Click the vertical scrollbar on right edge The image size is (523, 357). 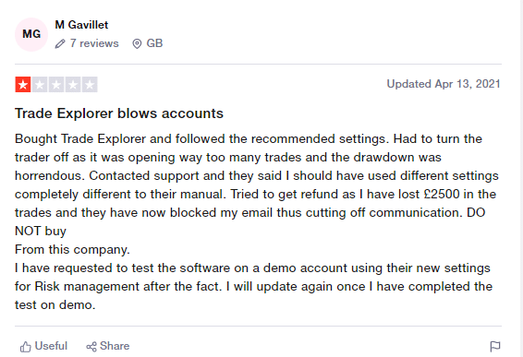pos(520,179)
